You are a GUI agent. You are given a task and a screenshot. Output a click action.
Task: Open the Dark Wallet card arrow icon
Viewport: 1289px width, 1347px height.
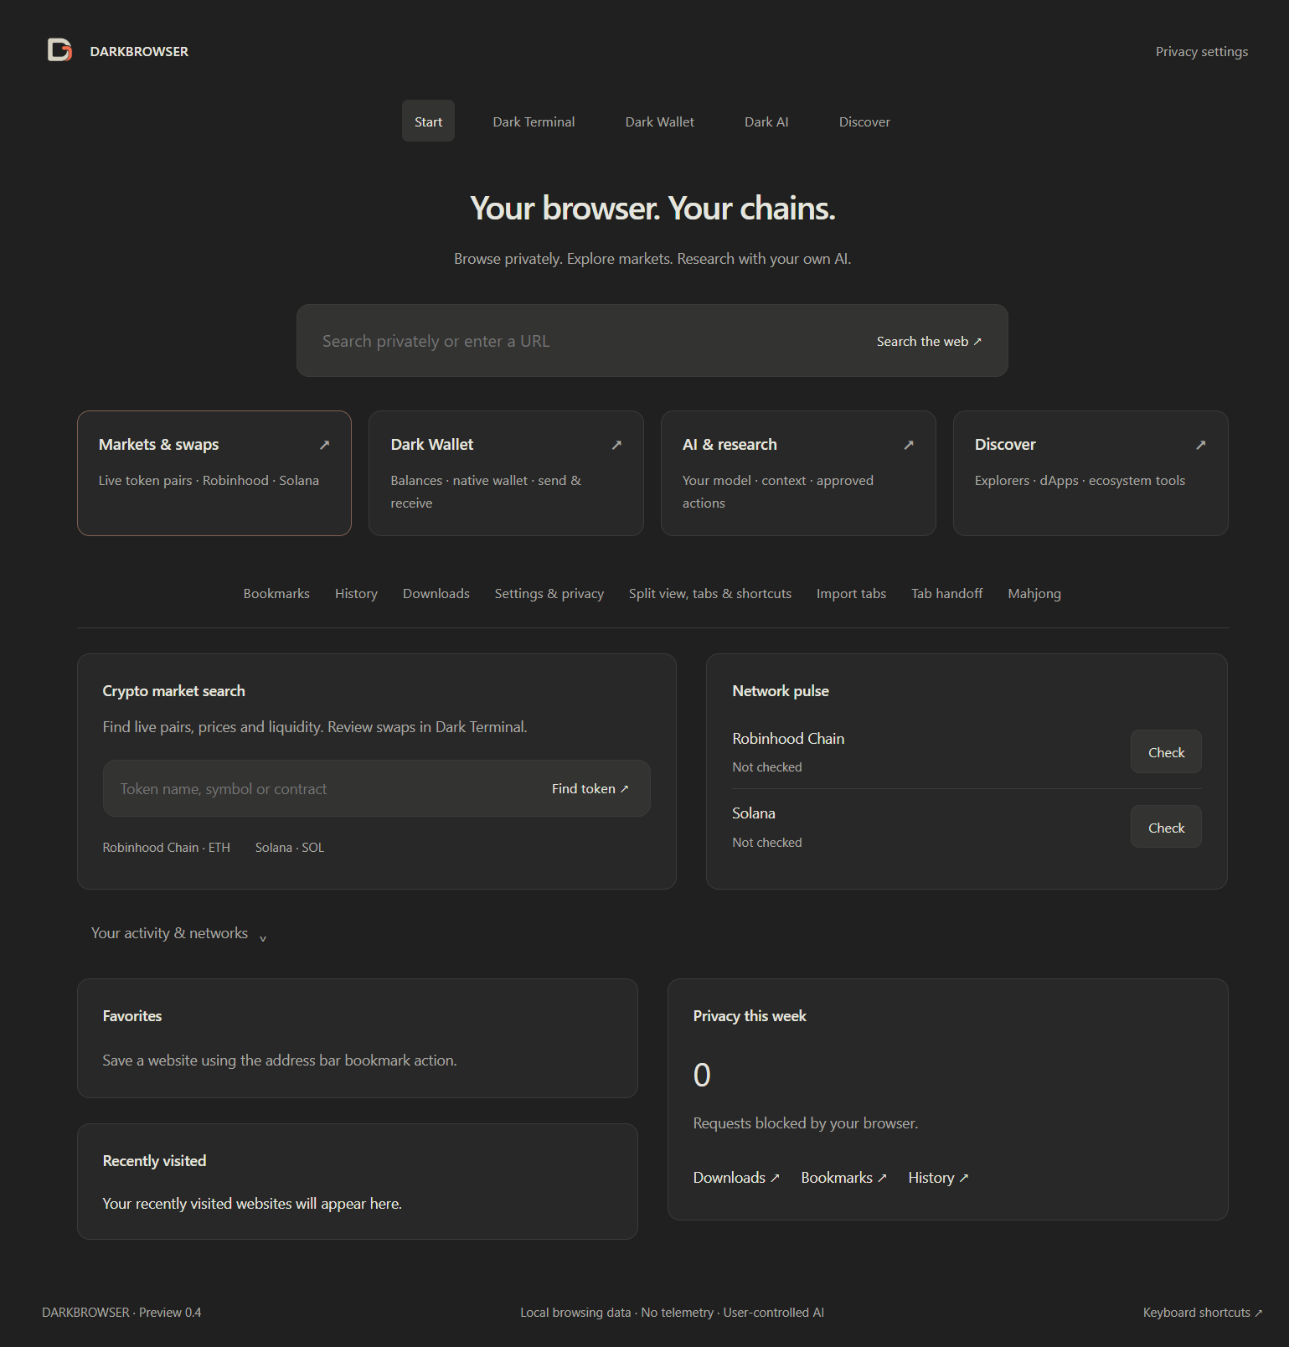click(x=617, y=445)
